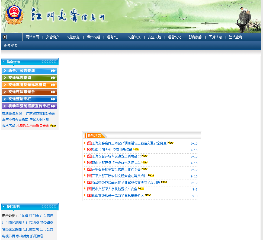
Task: Open the 警务公开 menu item
Action: point(114,37)
